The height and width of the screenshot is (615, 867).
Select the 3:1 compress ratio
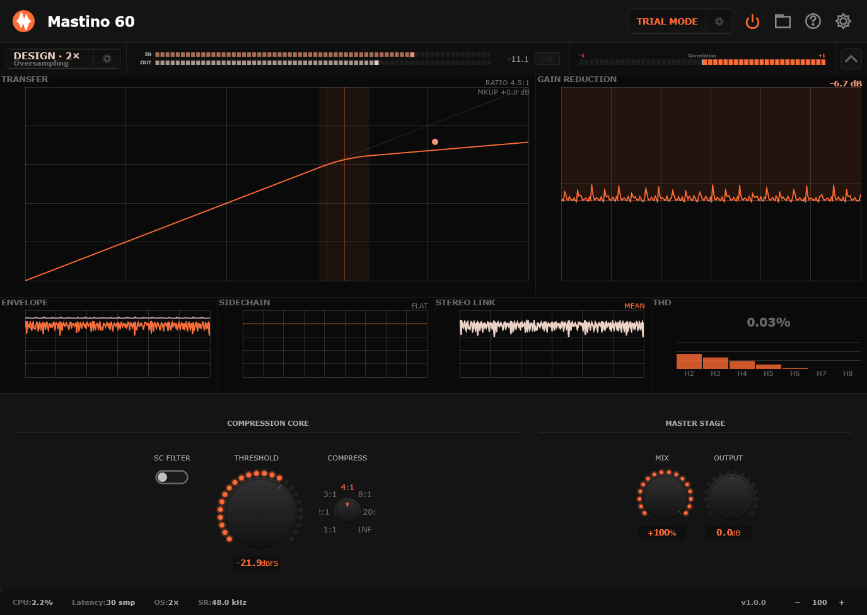(330, 495)
